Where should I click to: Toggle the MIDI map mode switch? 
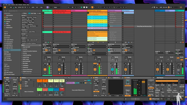click(x=161, y=7)
